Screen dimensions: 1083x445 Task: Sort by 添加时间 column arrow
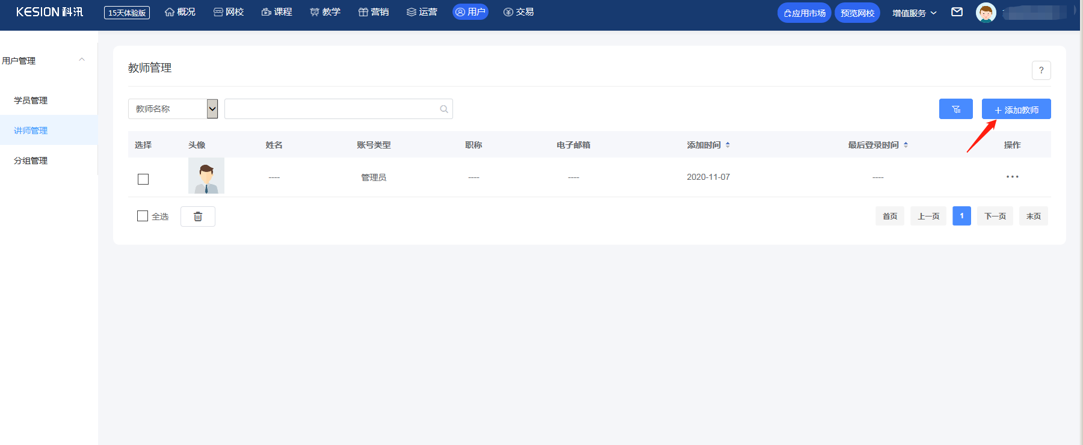(x=727, y=145)
